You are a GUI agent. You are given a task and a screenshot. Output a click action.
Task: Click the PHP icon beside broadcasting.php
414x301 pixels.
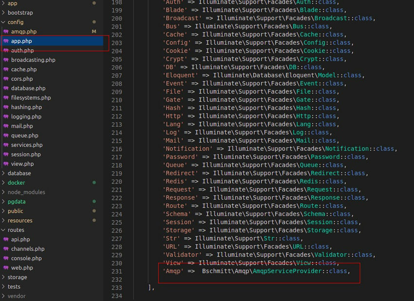[6, 60]
